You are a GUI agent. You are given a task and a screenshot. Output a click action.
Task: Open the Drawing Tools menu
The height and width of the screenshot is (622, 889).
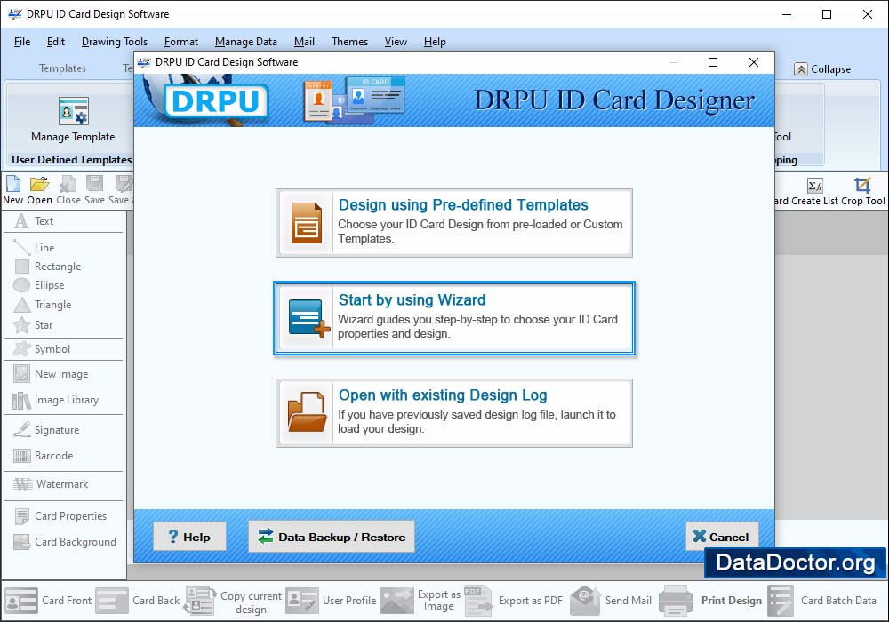115,42
